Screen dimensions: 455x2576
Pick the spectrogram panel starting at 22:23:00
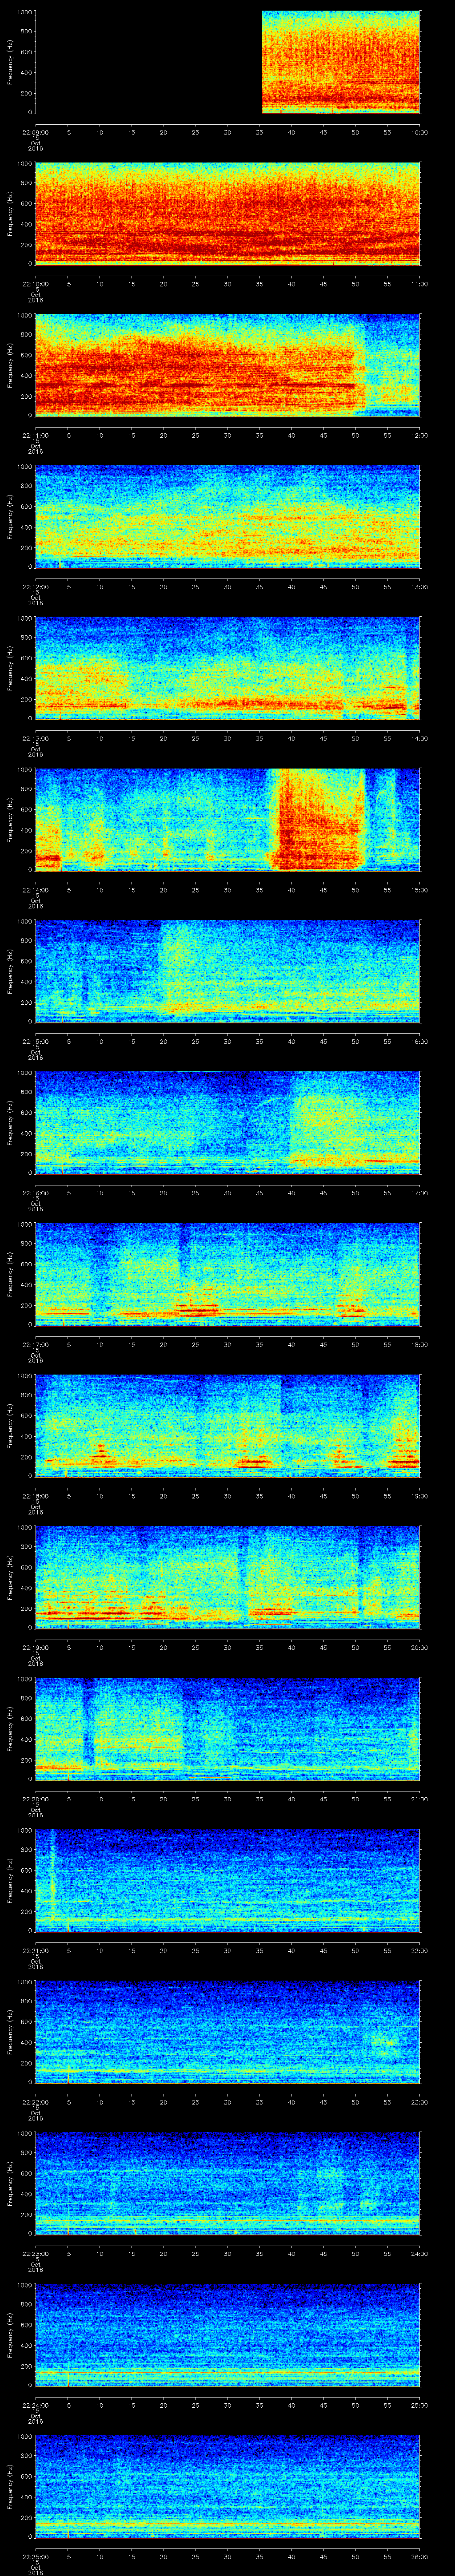click(228, 2183)
